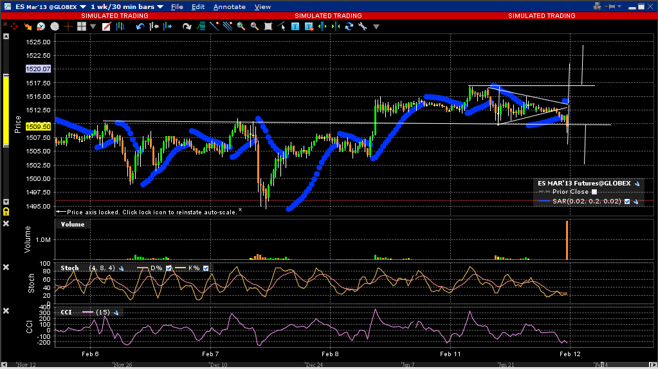This screenshot has height=369, width=658.
Task: Click the 1509.50 current price label
Action: click(38, 126)
